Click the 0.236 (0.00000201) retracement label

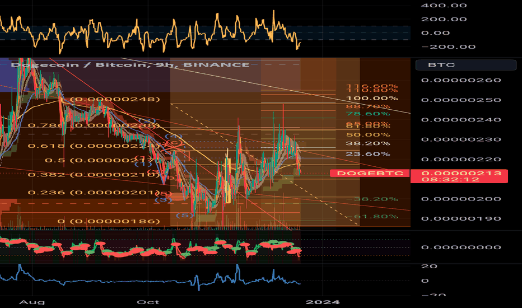click(94, 193)
